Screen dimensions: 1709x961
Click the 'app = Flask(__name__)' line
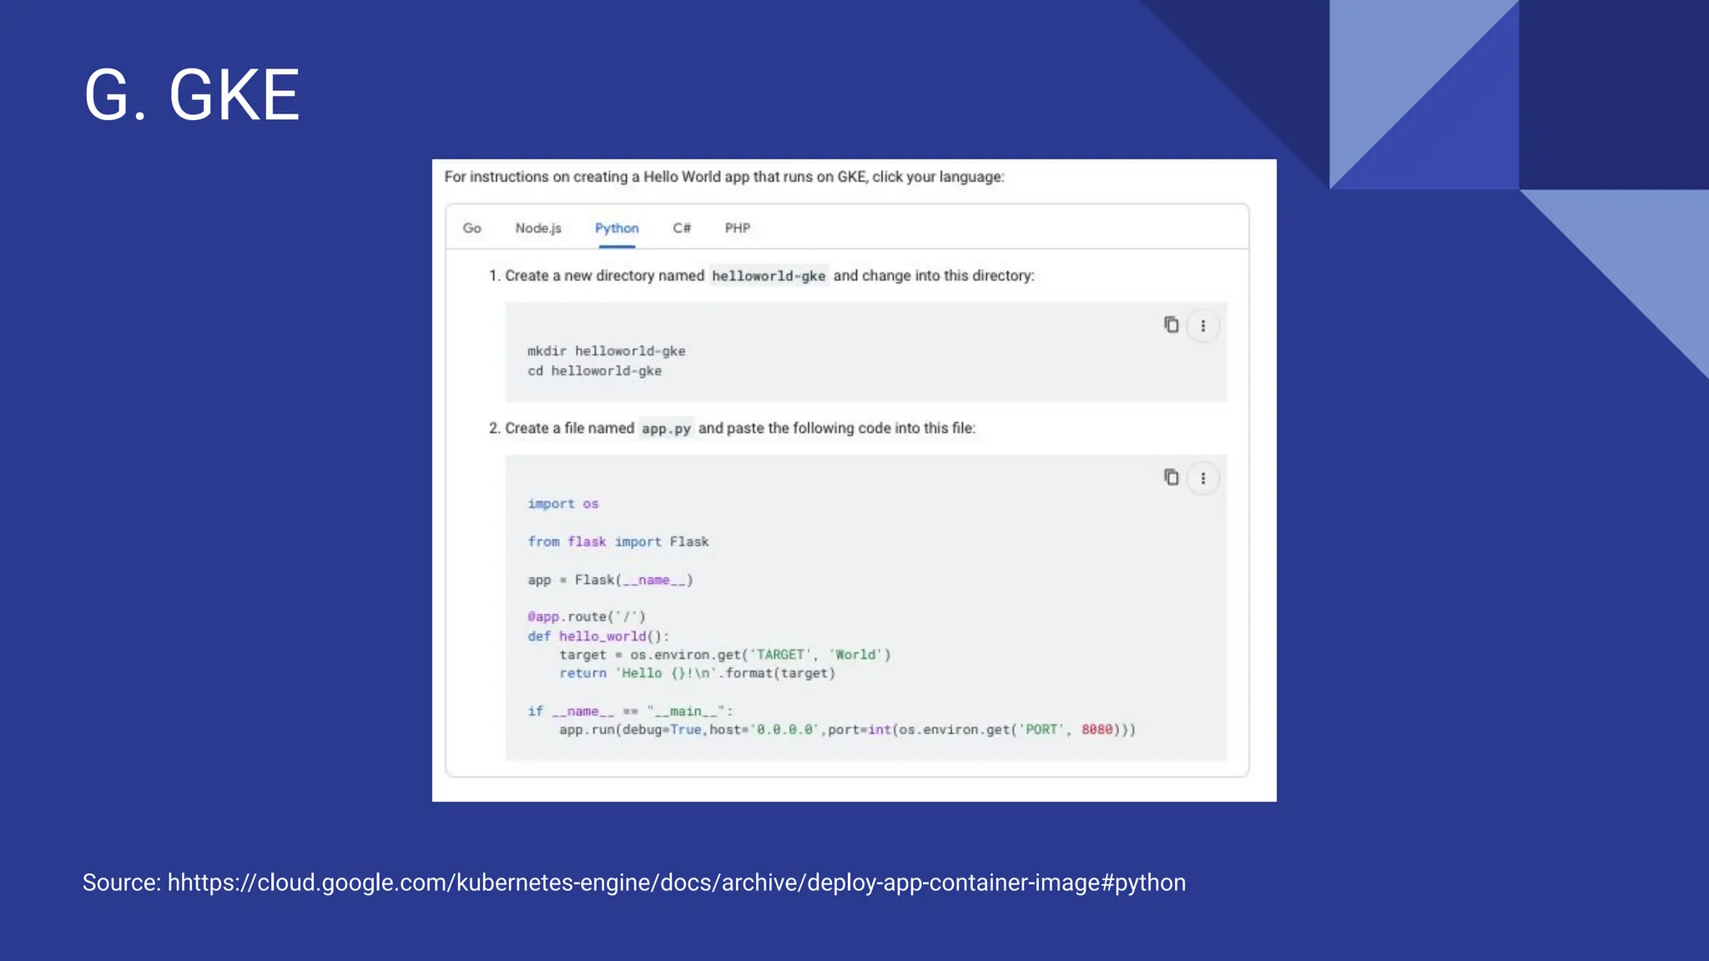610,580
